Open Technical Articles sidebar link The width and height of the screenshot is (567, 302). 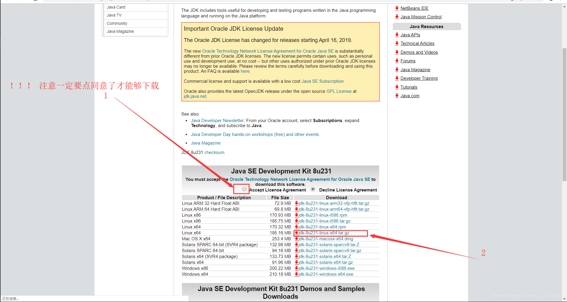point(417,43)
